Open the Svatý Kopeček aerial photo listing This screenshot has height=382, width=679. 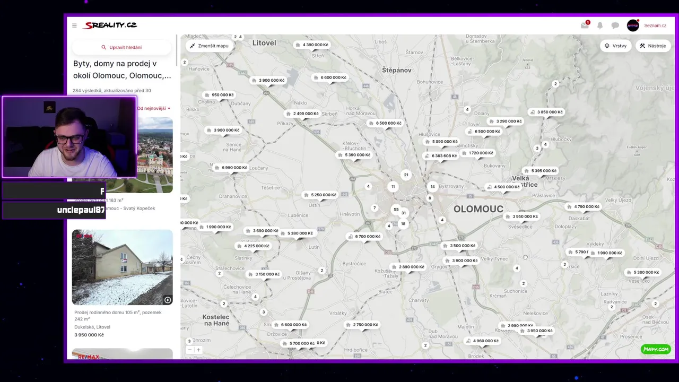tap(154, 155)
